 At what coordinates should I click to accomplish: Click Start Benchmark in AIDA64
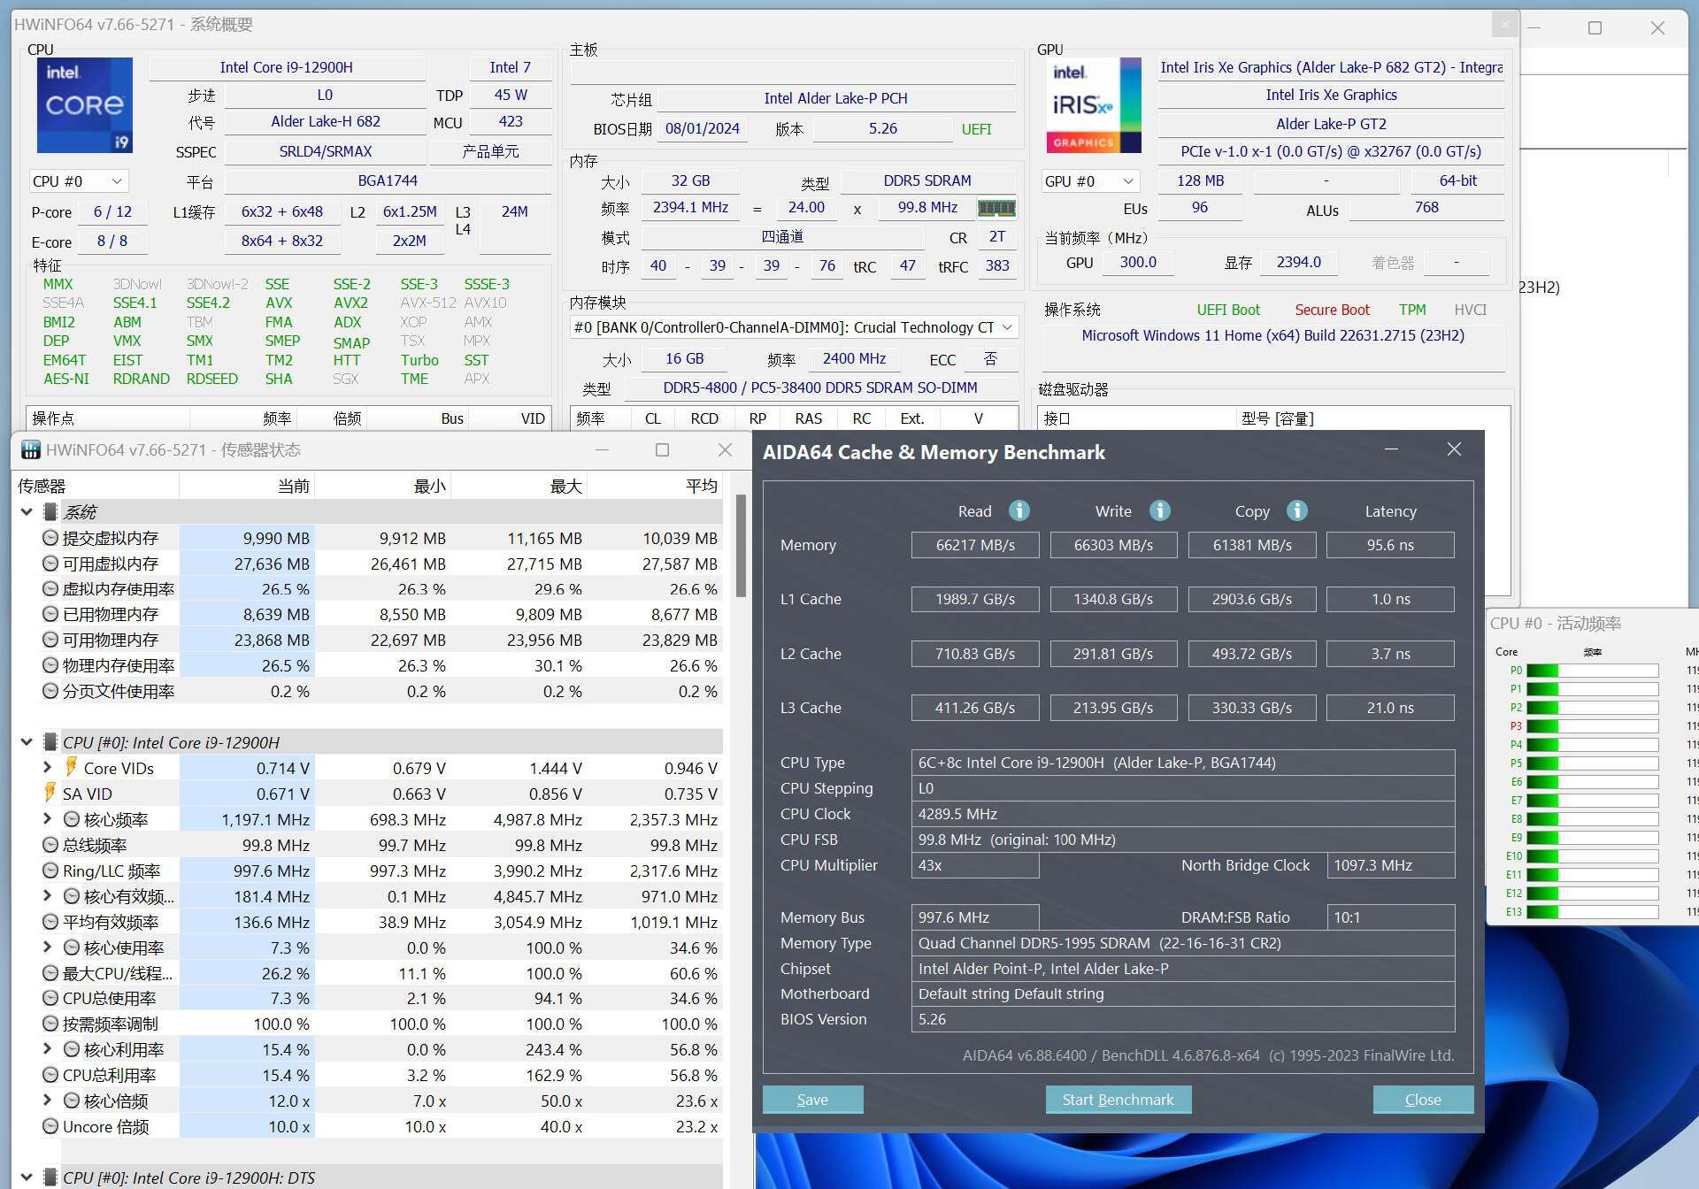pyautogui.click(x=1118, y=1100)
